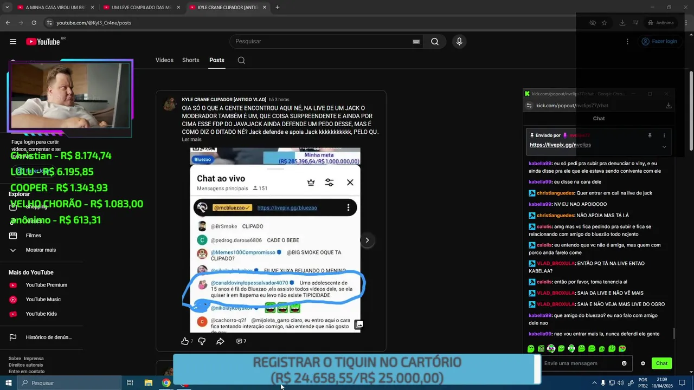This screenshot has width=694, height=390.
Task: Show hidden system tray icons
Action: point(594,383)
